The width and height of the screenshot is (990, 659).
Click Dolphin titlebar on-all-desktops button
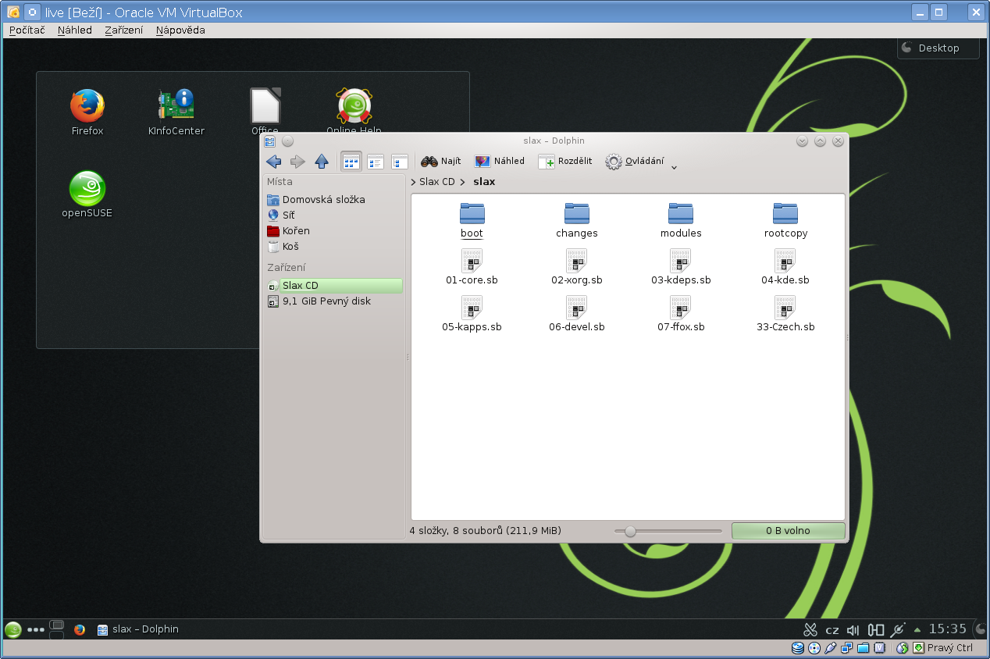click(287, 141)
